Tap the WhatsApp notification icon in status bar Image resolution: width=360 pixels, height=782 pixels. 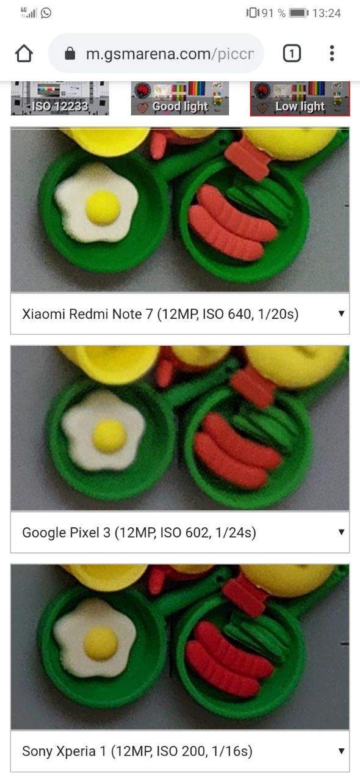[x=46, y=12]
